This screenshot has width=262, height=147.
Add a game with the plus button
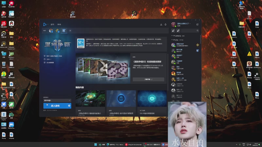pyautogui.click(x=70, y=31)
